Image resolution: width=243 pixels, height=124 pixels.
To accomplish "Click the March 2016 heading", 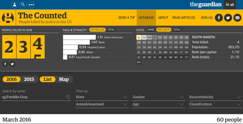I will [x=17, y=120].
